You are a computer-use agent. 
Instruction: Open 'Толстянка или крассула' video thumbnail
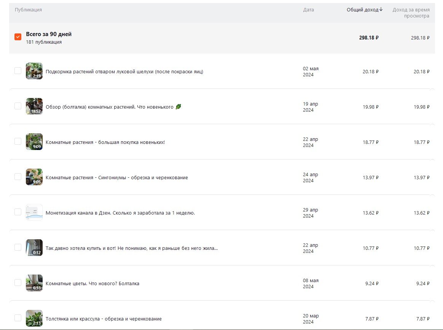point(34,318)
